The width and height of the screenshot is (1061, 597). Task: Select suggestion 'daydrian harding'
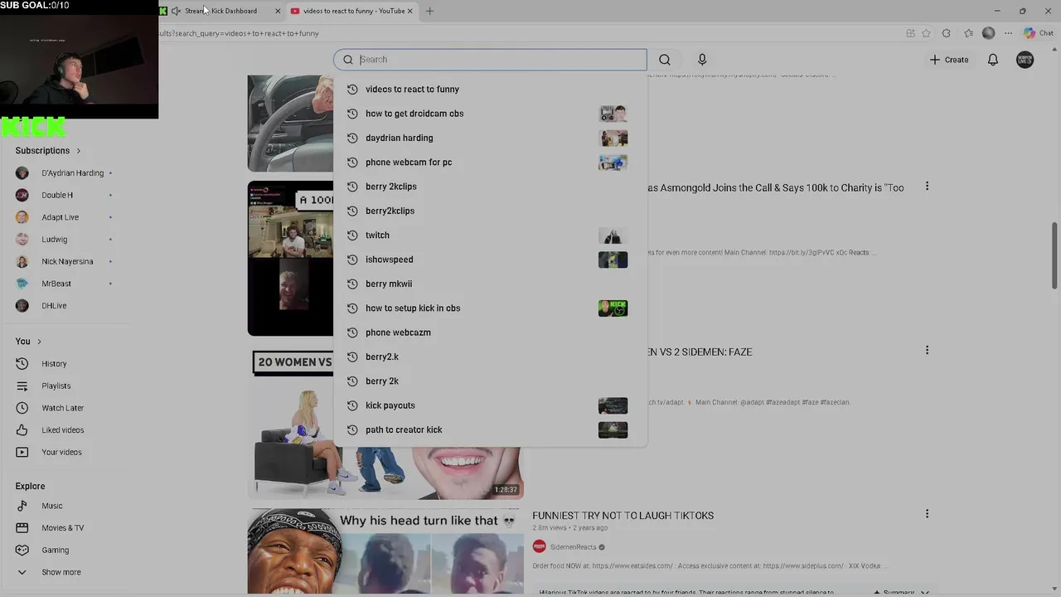click(x=490, y=138)
